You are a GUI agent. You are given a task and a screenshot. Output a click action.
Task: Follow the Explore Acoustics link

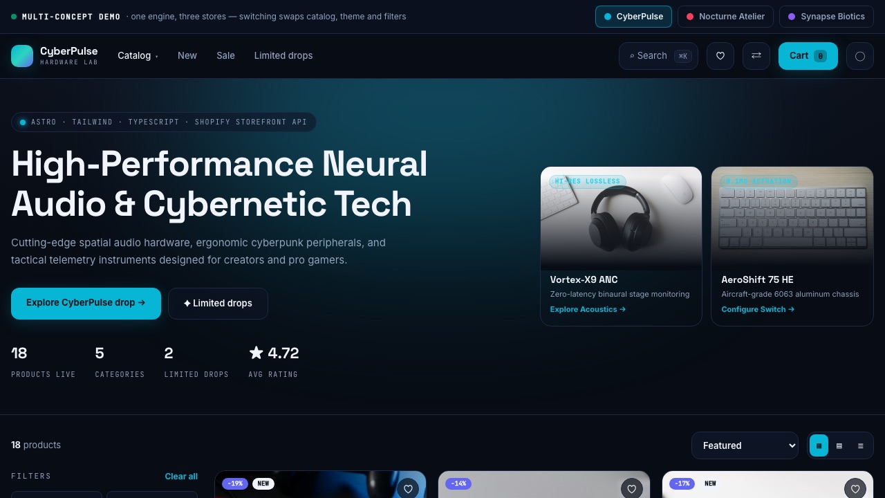click(588, 309)
